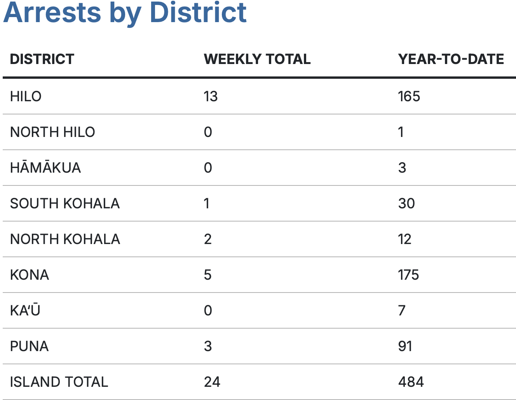Viewport: 516px width, 400px height.
Task: Select the ISLAND TOTAL row label
Action: point(59,382)
